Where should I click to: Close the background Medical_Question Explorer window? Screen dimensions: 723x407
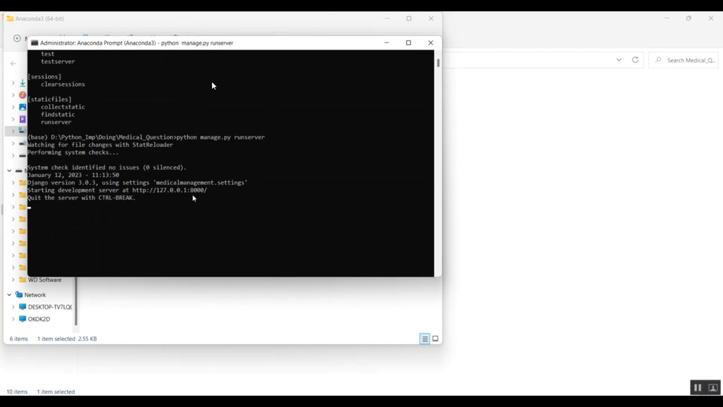[711, 18]
